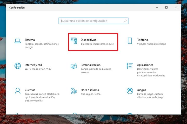187x124 pixels.
Task: Open the Sistema laptop icon
Action: (x=18, y=41)
